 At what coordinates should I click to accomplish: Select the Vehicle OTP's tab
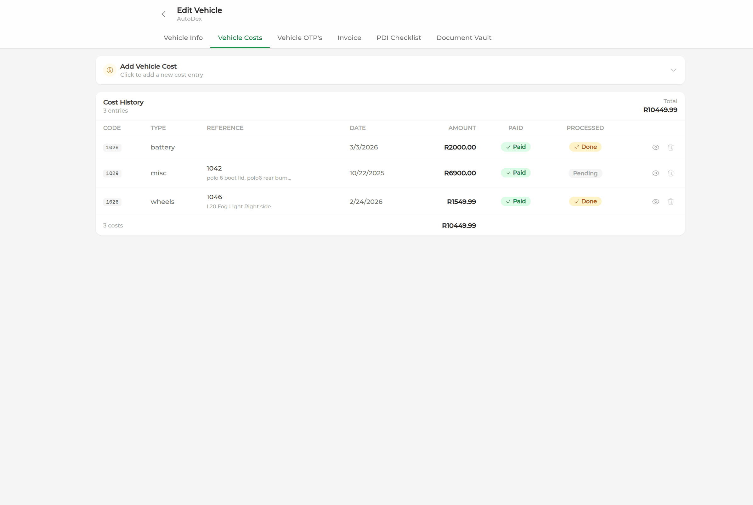(x=299, y=38)
